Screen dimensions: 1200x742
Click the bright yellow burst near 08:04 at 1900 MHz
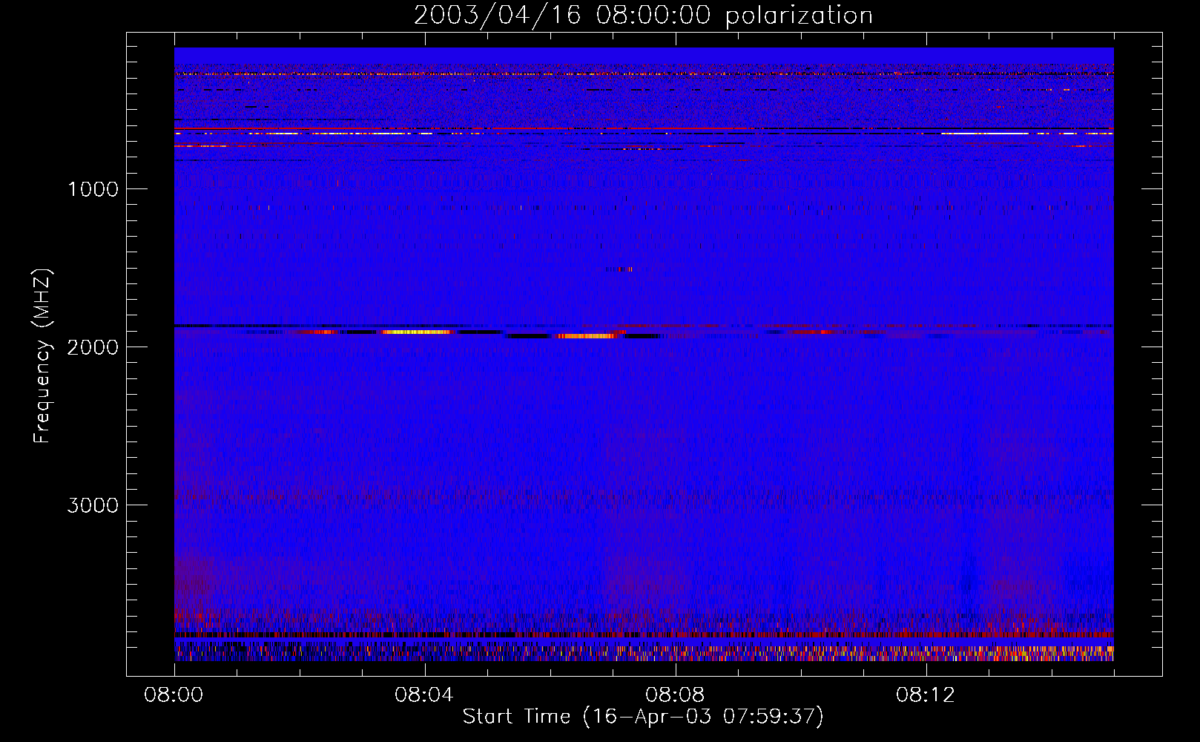[x=417, y=332]
